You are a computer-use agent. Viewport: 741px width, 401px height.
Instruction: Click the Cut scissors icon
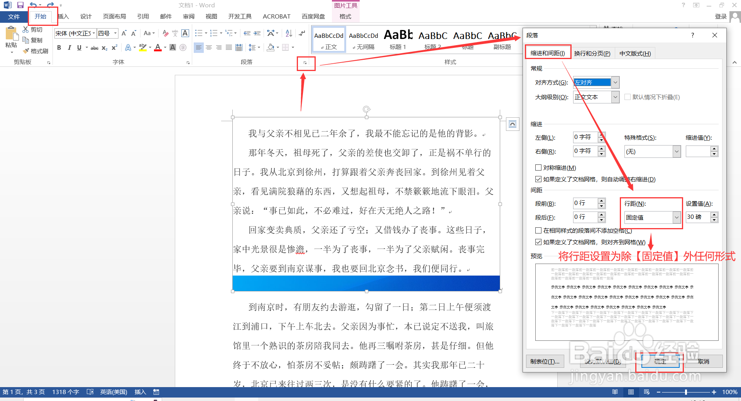(26, 29)
